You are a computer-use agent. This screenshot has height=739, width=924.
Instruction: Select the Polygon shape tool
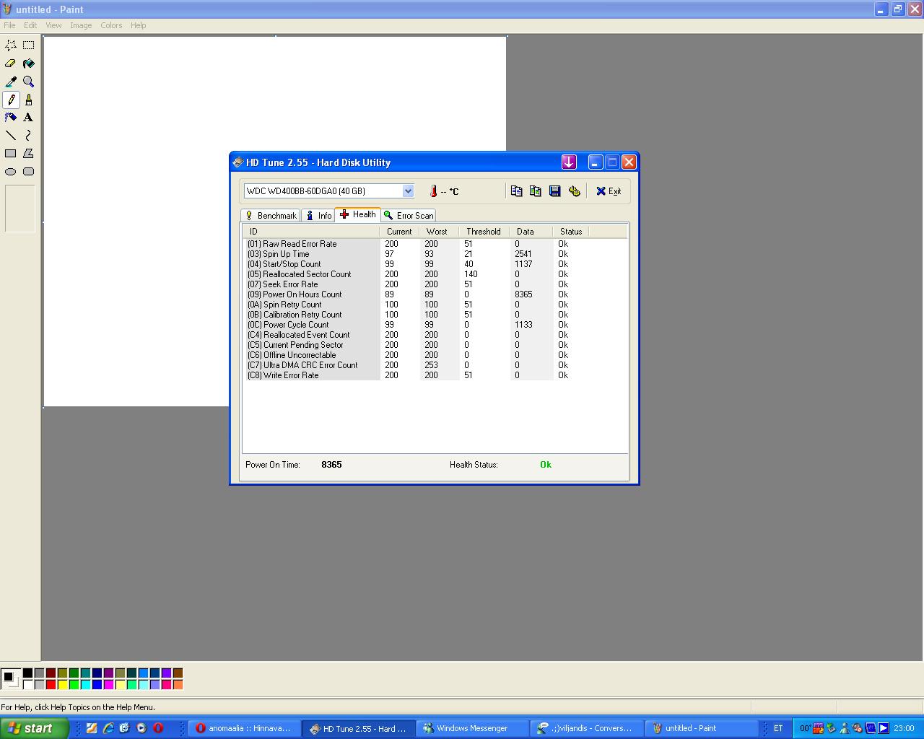coord(29,154)
